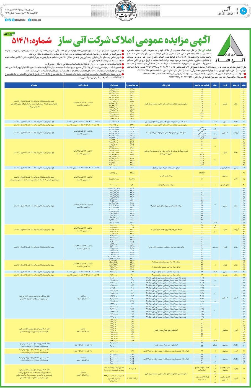The height and width of the screenshot is (388, 251).
Task: Click the Telegram icon in header
Action: pyautogui.click(x=6, y=20)
